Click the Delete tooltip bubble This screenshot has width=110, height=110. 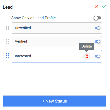point(87,46)
